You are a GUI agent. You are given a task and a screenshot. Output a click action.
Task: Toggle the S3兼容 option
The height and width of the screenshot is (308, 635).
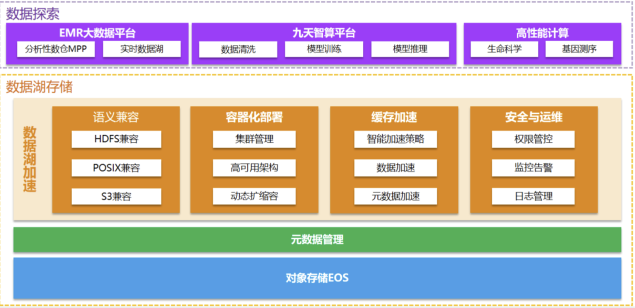tap(116, 196)
